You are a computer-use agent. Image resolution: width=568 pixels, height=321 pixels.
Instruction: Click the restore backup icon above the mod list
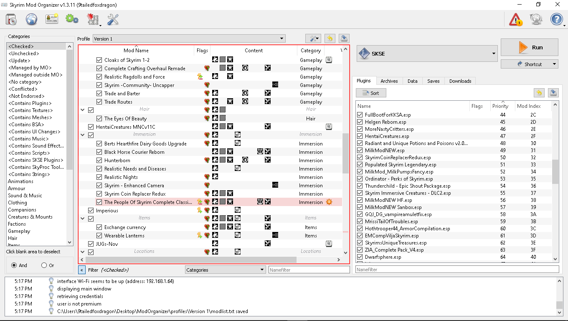330,38
